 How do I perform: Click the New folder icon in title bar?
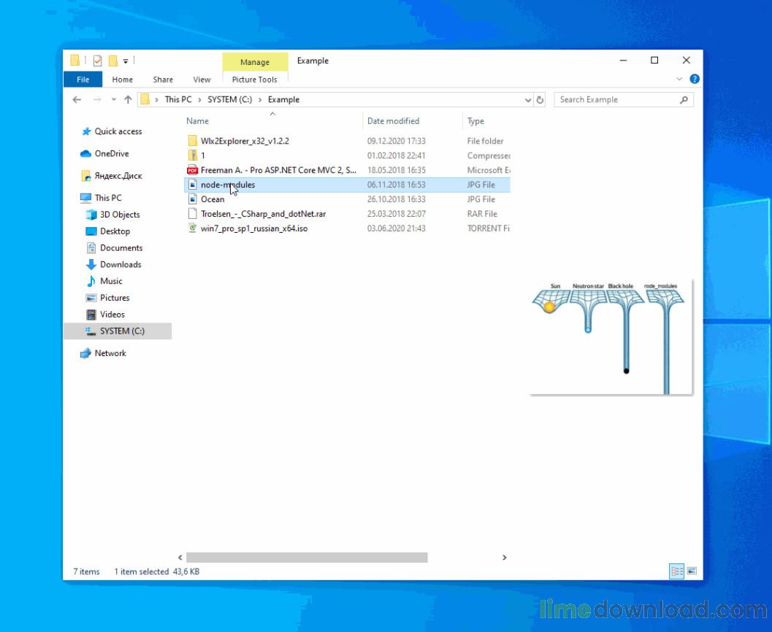112,61
